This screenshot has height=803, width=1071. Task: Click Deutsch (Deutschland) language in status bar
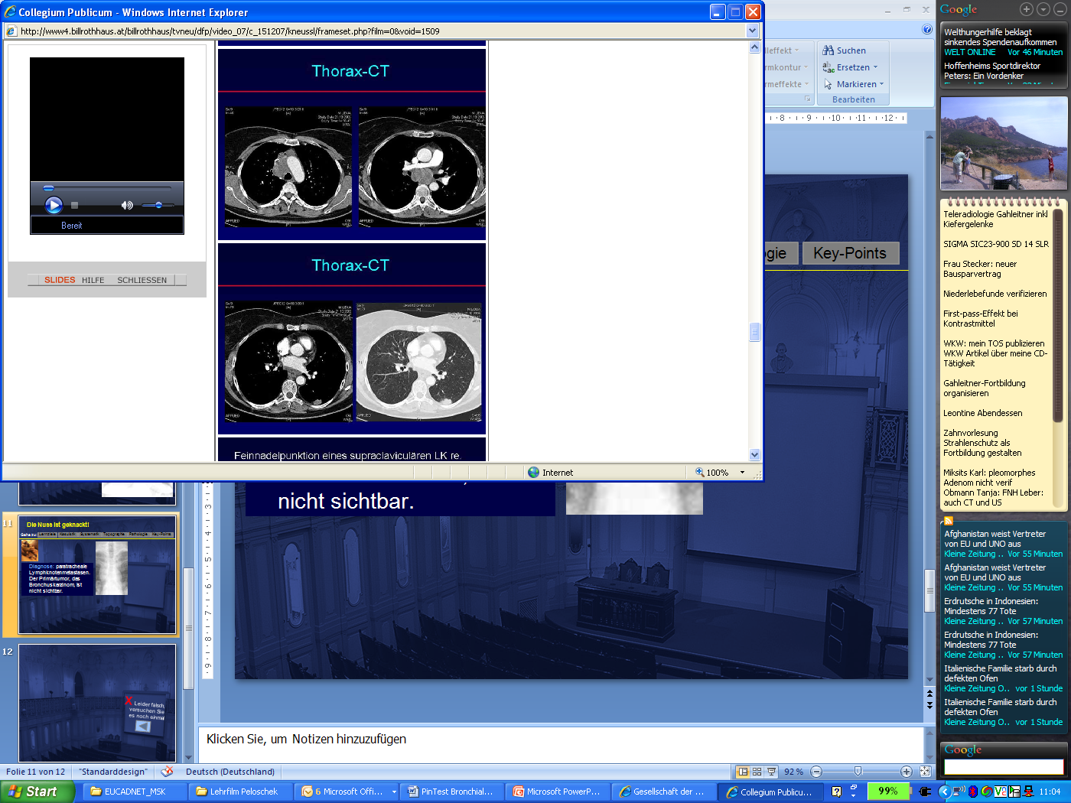pyautogui.click(x=230, y=772)
